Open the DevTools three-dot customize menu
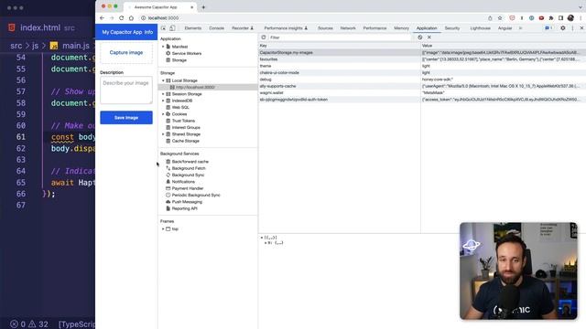This screenshot has height=329, width=586. click(x=572, y=28)
